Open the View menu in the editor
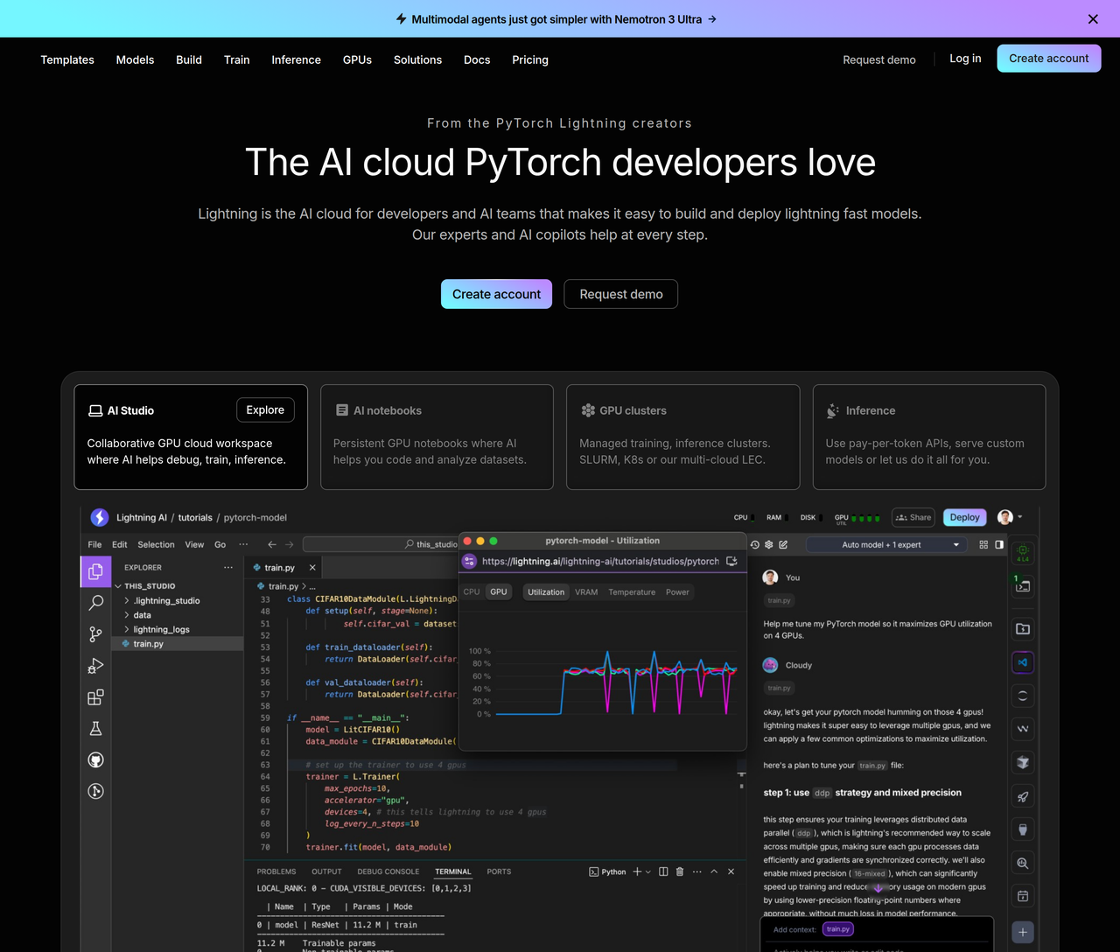This screenshot has width=1120, height=952. pos(194,544)
